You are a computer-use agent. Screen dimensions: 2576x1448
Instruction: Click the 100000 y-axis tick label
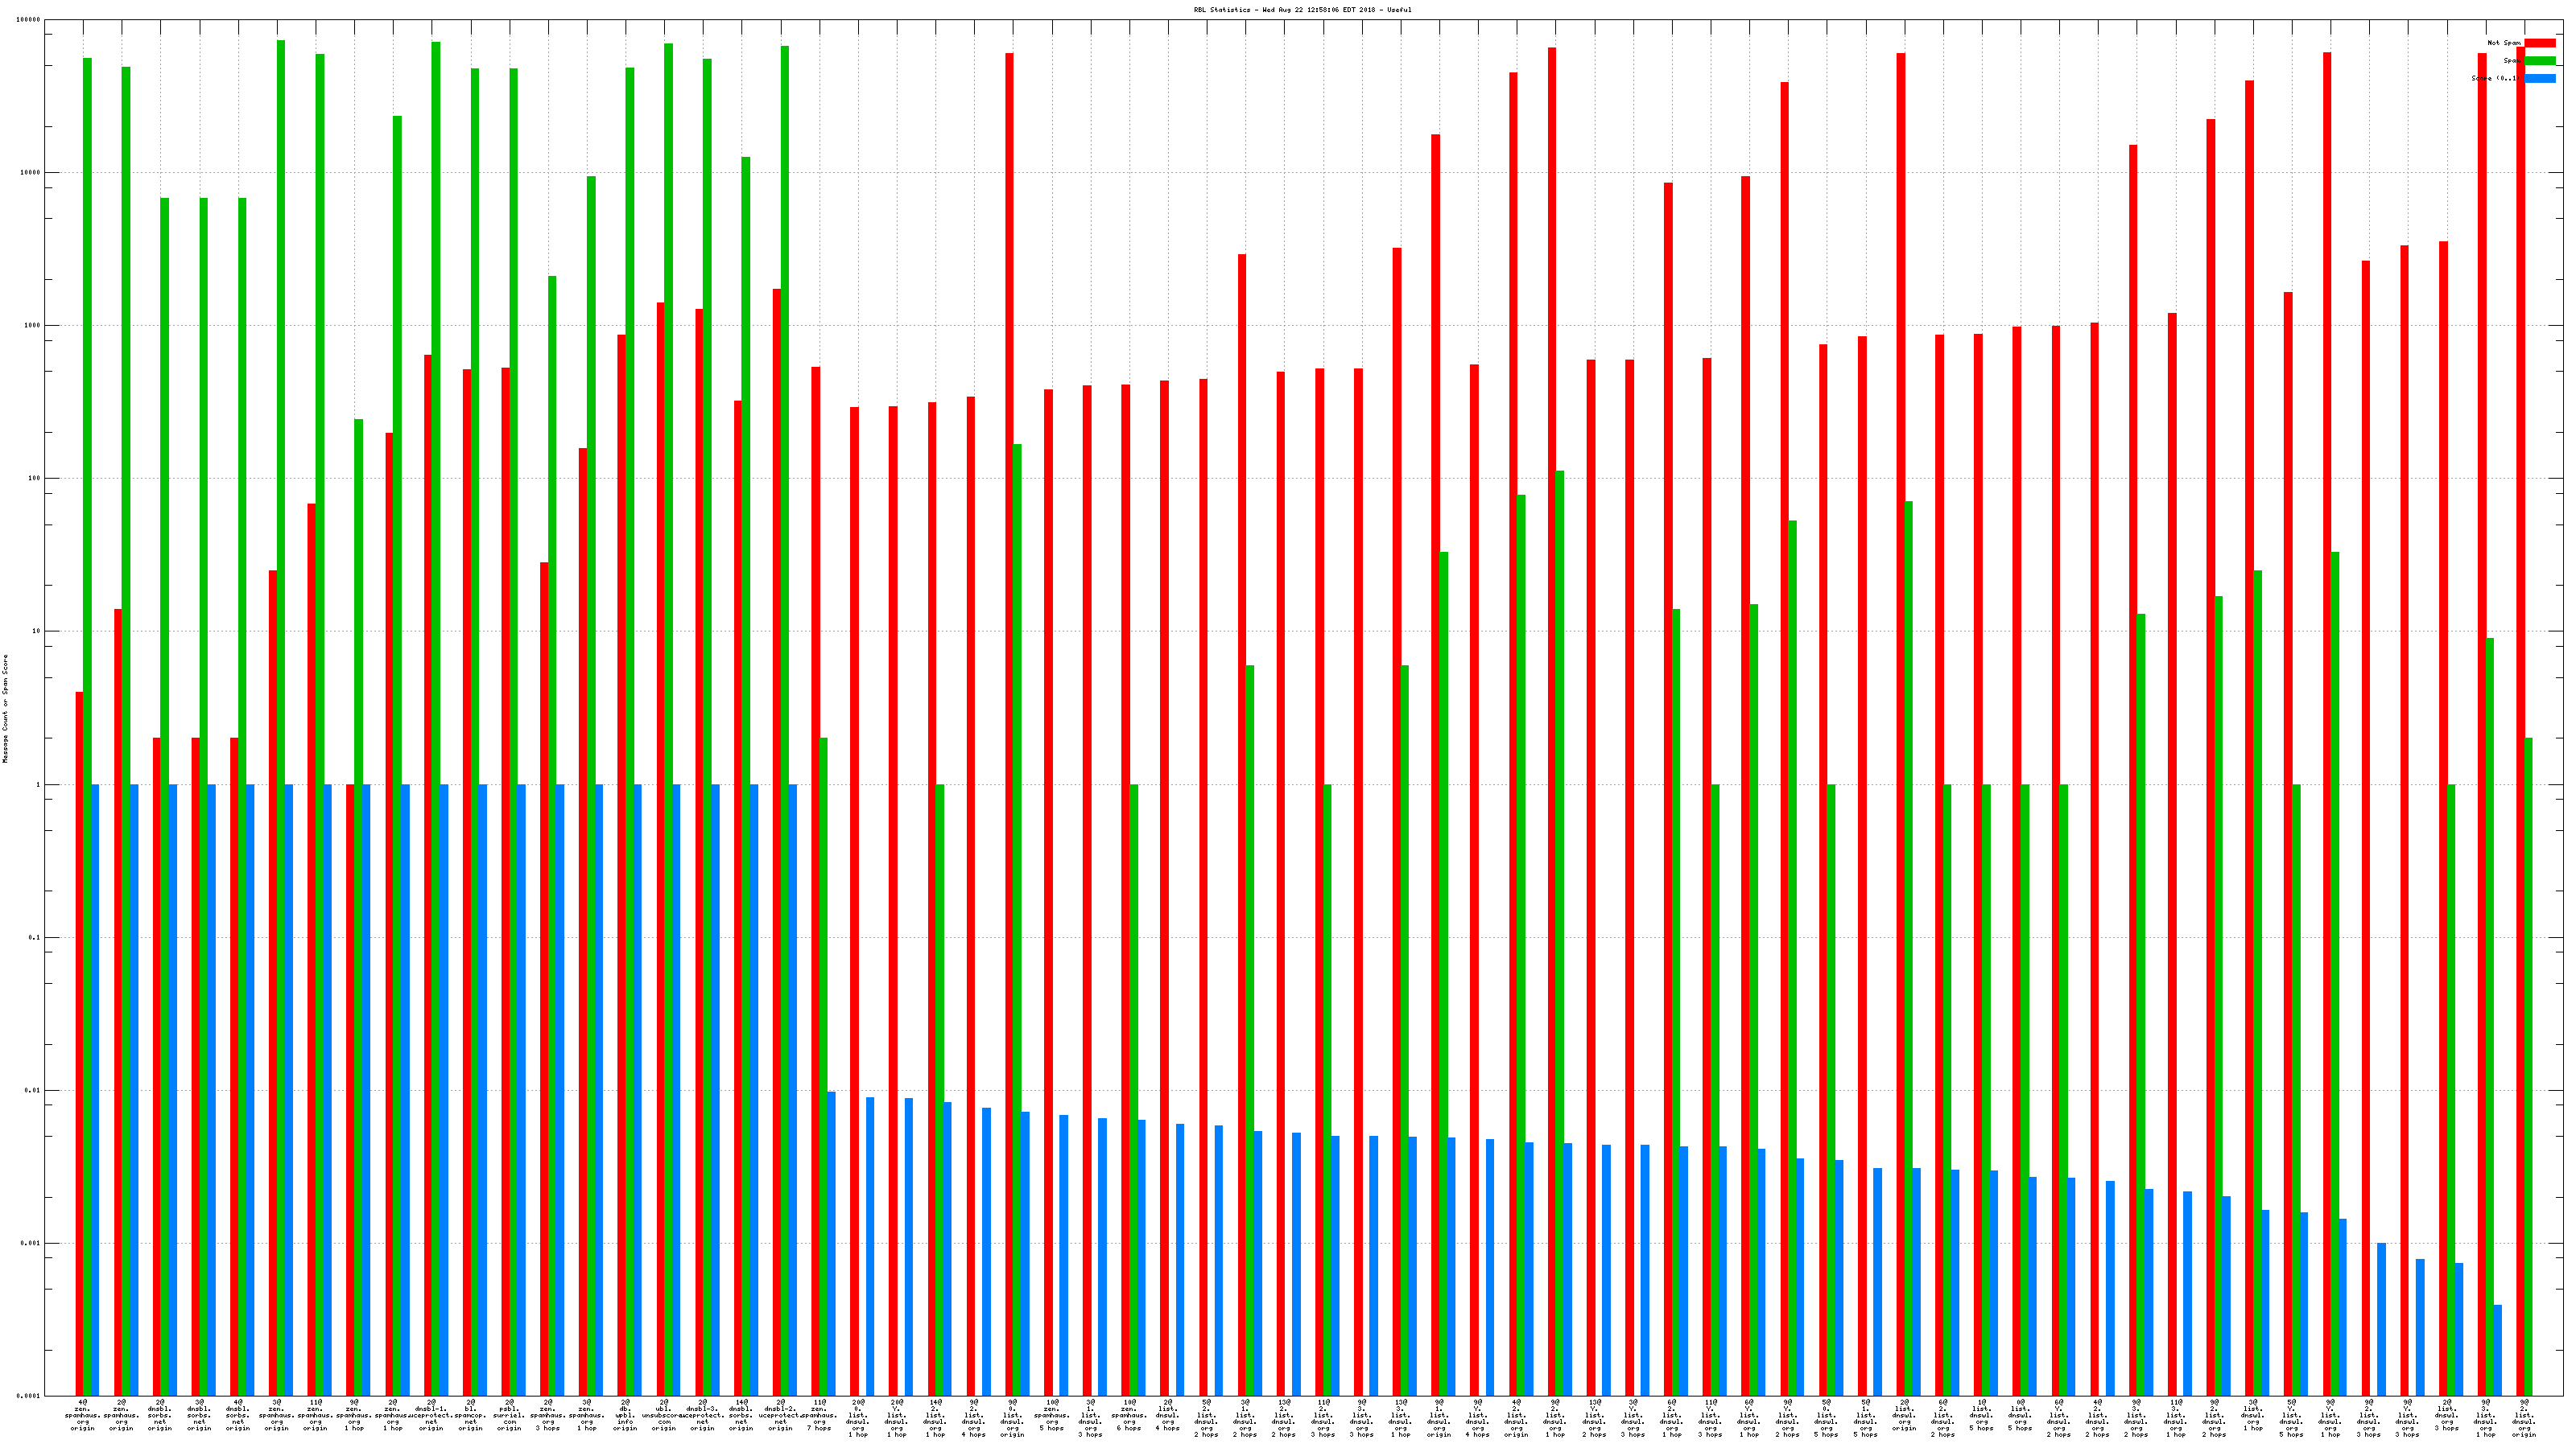(x=29, y=20)
